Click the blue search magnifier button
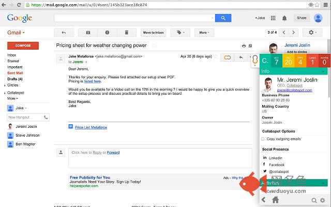Viewport: 331px width, 207px height. [x=223, y=18]
